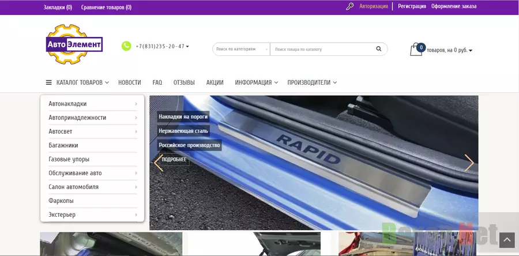
Task: Open the Поиск по категориям dropdown
Action: click(x=241, y=49)
